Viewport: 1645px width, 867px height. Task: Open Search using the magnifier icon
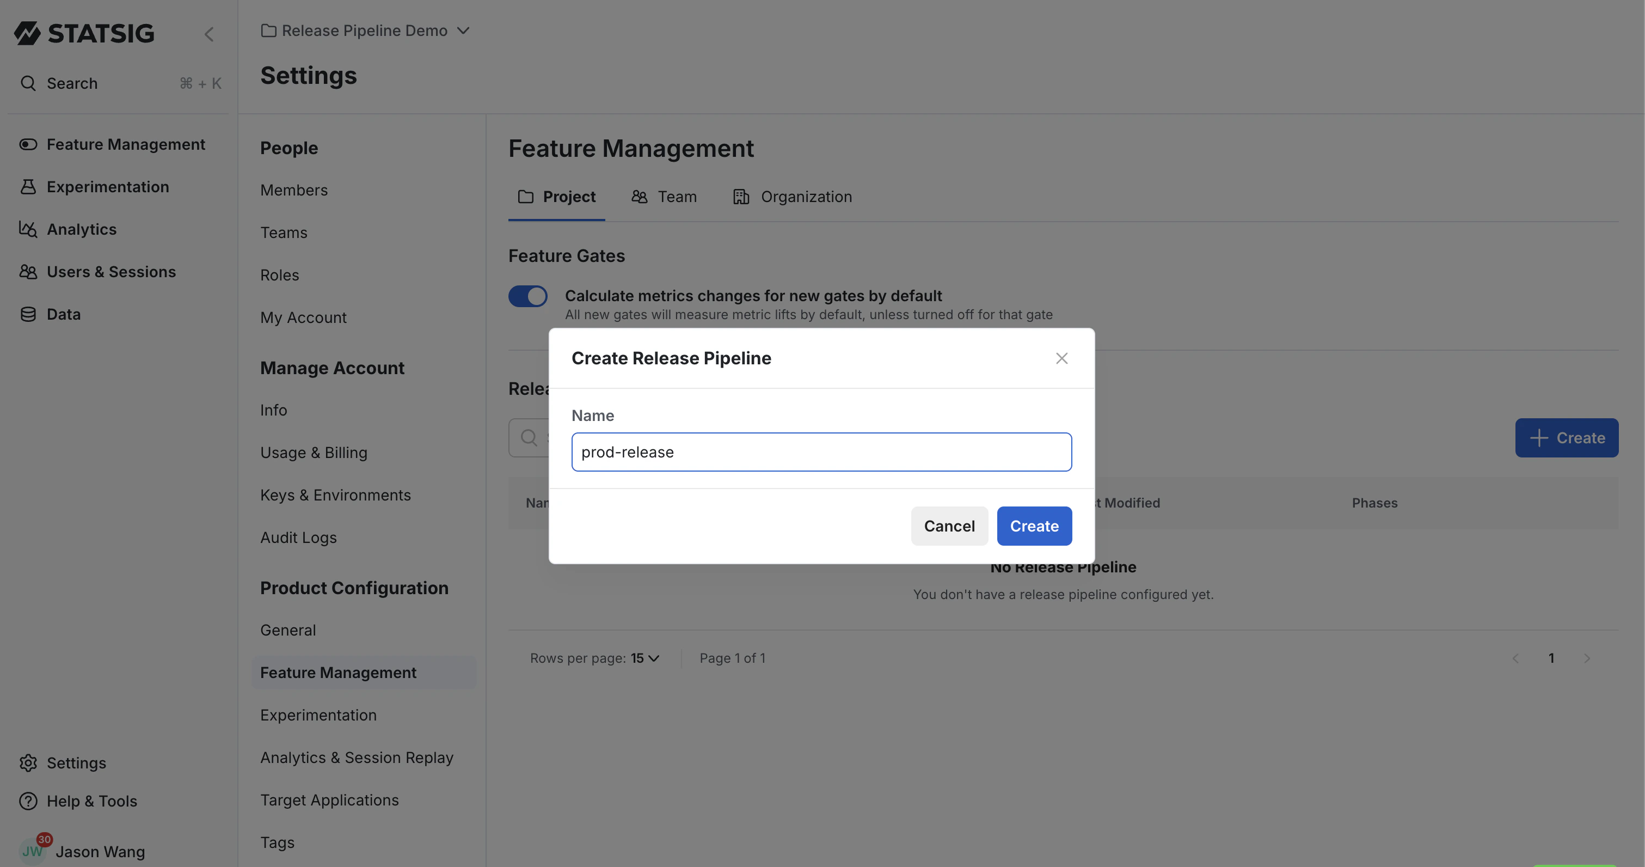coord(28,83)
